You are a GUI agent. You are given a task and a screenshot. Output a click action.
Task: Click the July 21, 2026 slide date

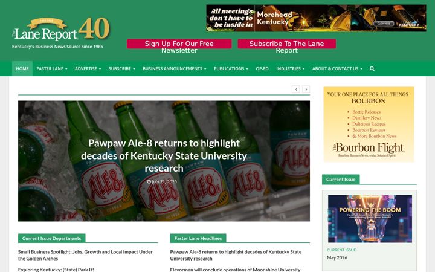(162, 181)
